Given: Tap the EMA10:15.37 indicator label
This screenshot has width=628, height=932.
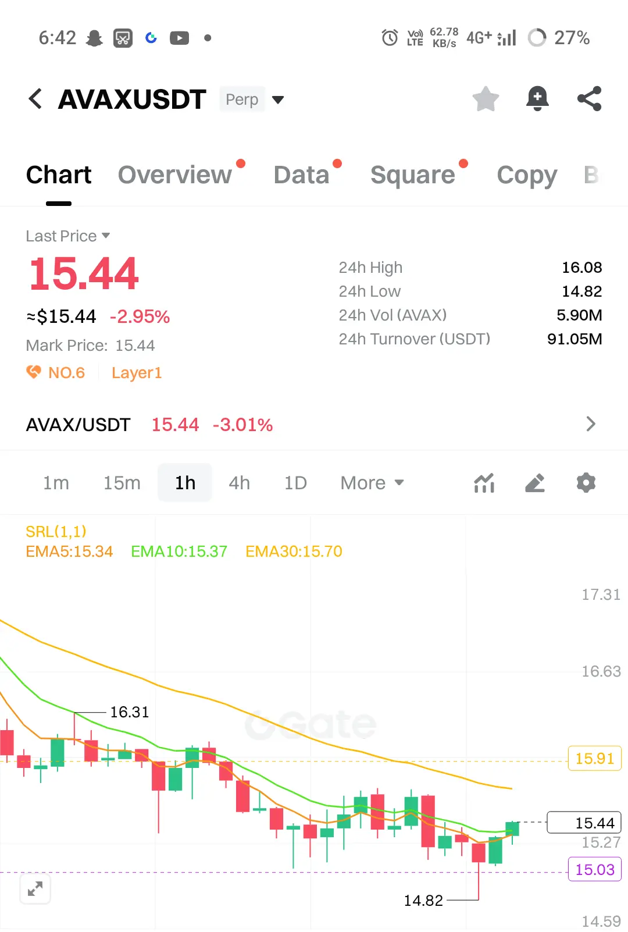Looking at the screenshot, I should coord(179,552).
